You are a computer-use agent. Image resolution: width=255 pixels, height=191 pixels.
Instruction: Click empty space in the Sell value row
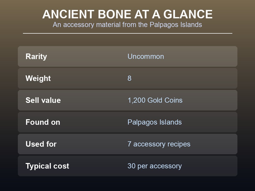(x=211, y=100)
